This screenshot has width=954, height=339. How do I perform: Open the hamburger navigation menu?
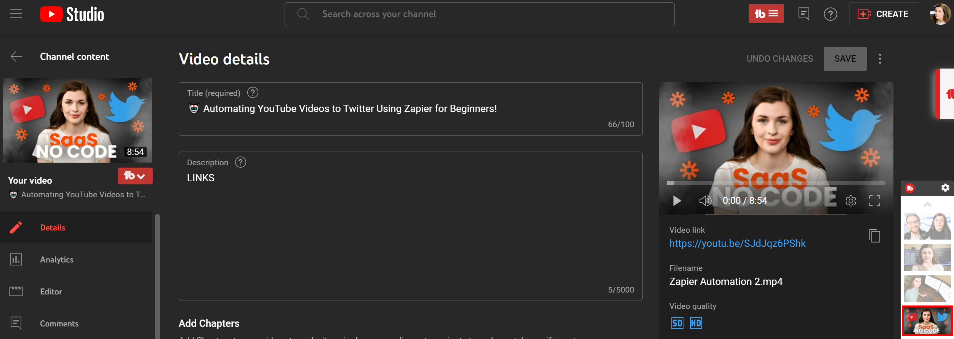tap(16, 14)
